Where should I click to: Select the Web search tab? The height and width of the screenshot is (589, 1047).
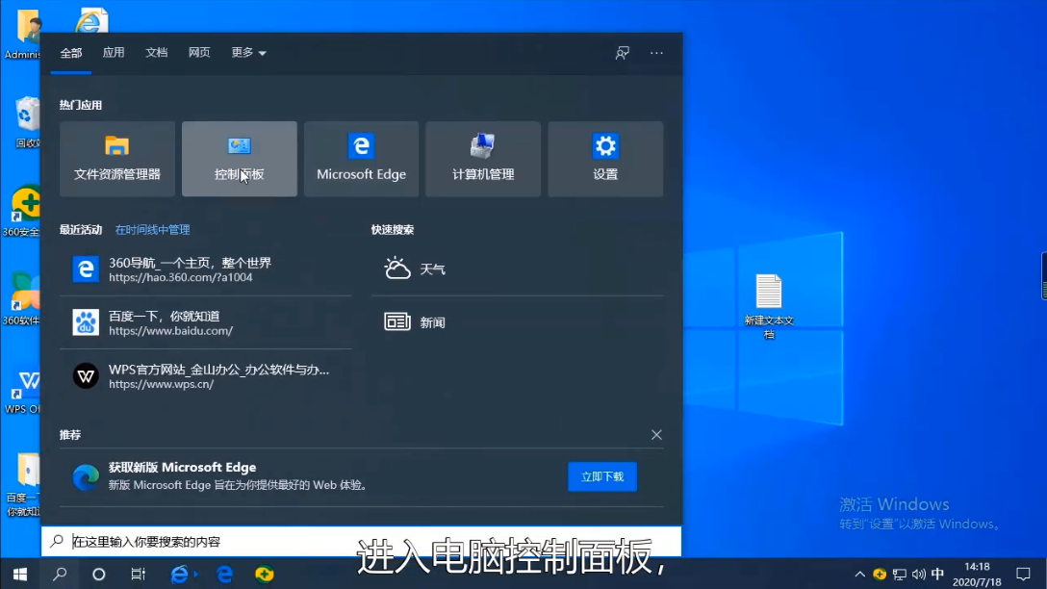coord(199,53)
